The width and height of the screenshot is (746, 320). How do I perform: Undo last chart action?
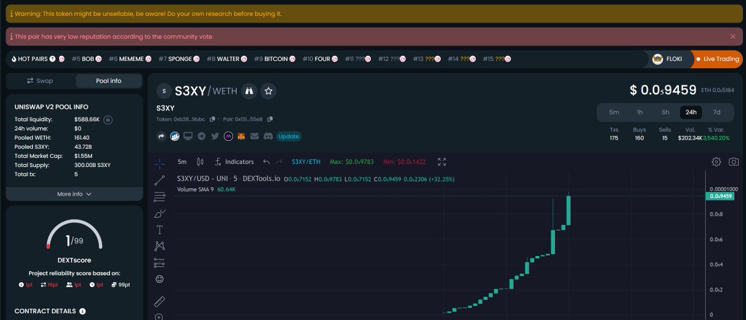(266, 162)
